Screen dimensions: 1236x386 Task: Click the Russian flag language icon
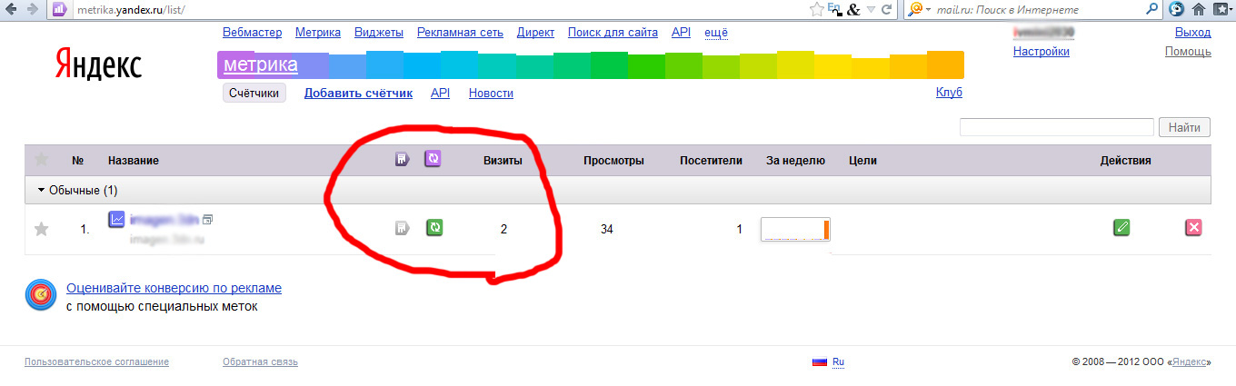click(820, 361)
